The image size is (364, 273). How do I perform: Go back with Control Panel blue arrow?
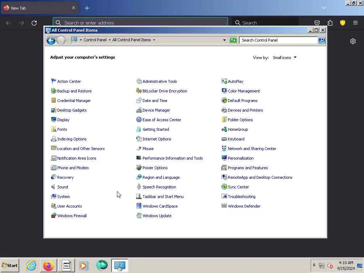coord(51,41)
